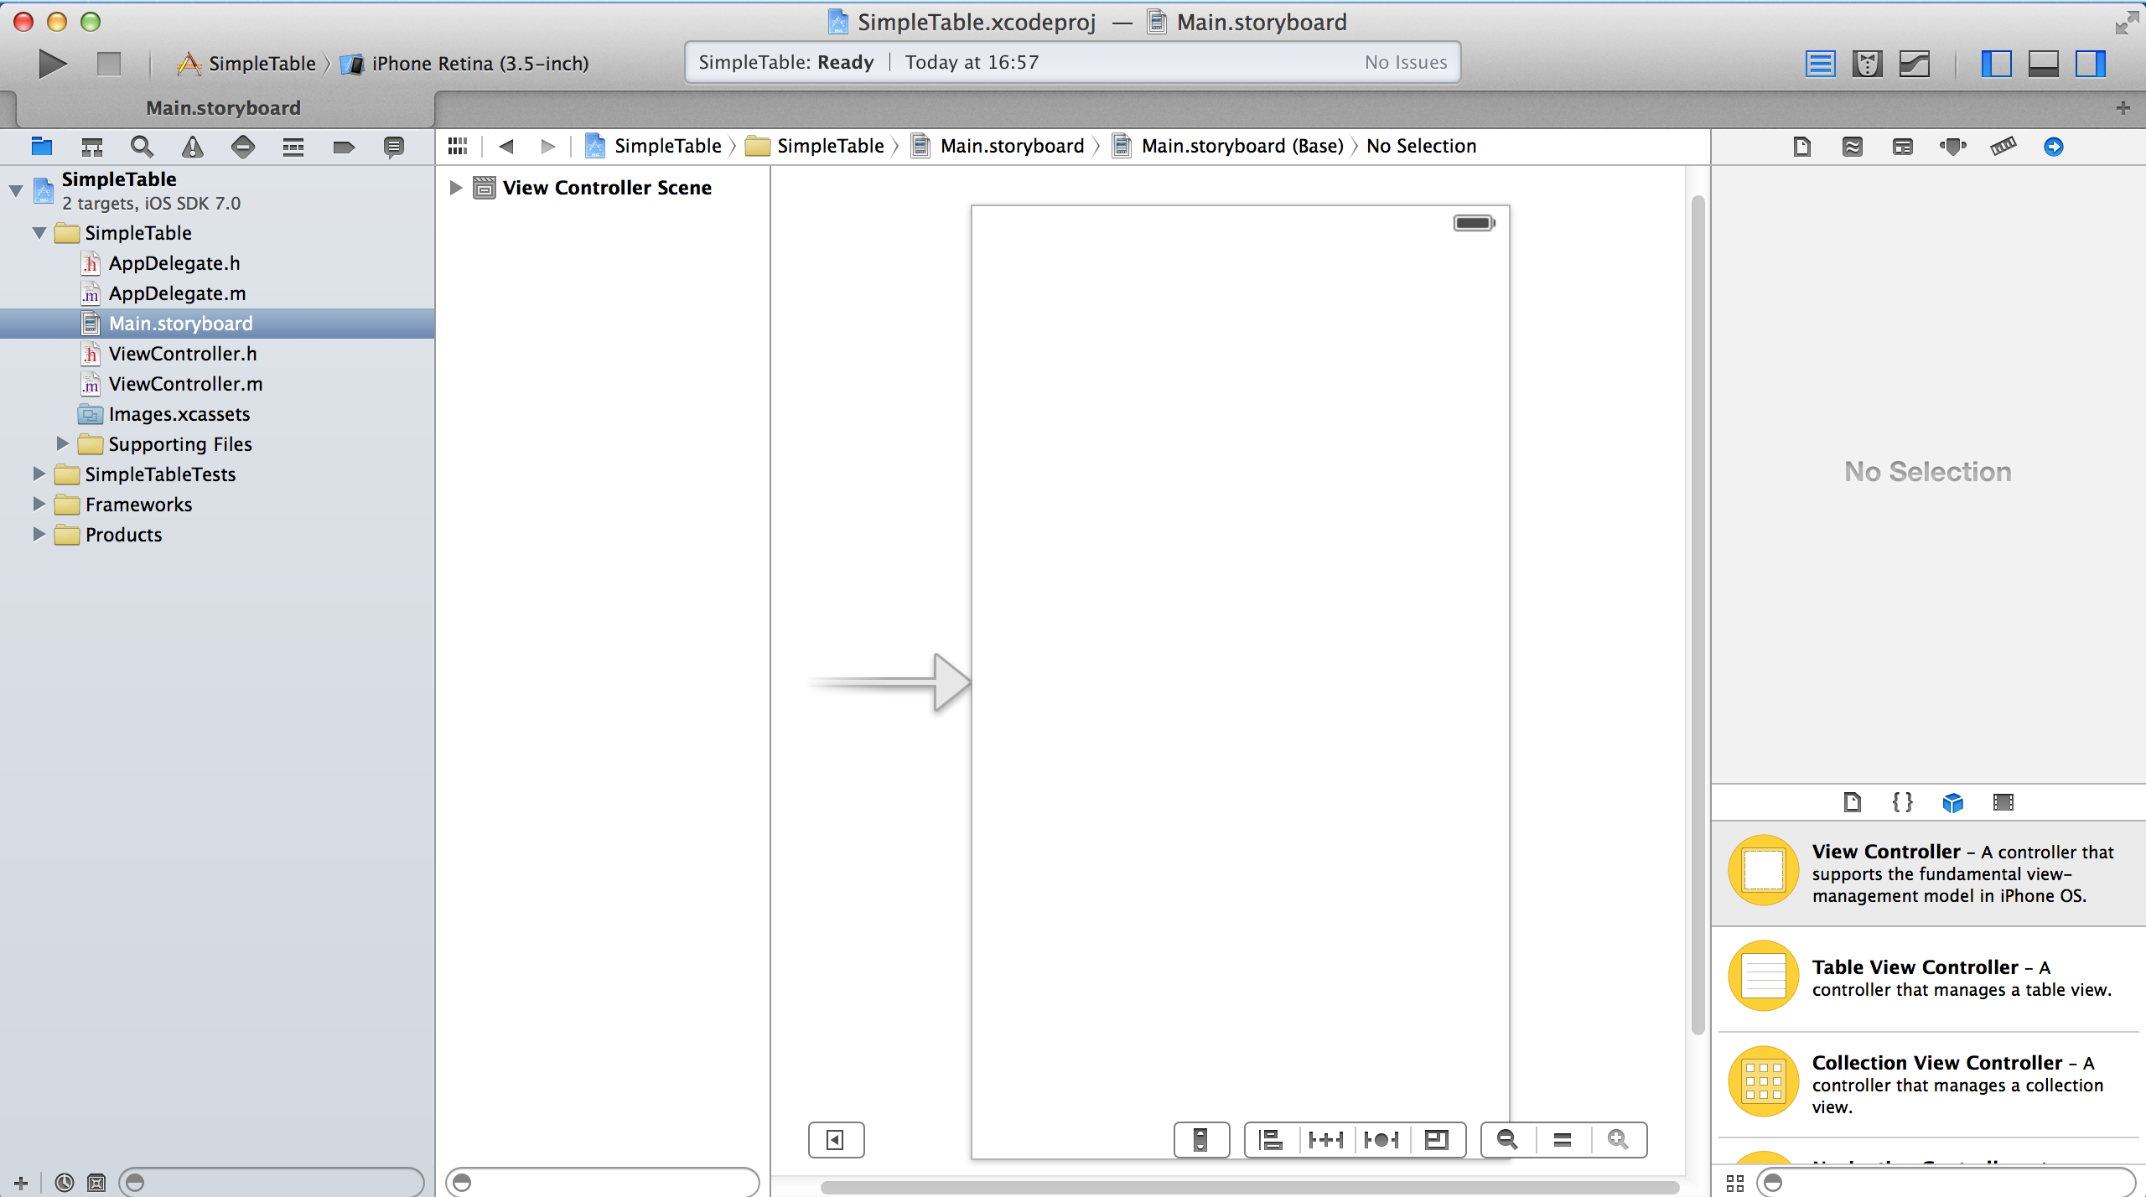This screenshot has height=1197, width=2146.
Task: Choose iPhone Retina (3.5-inch) destination
Action: 465,64
